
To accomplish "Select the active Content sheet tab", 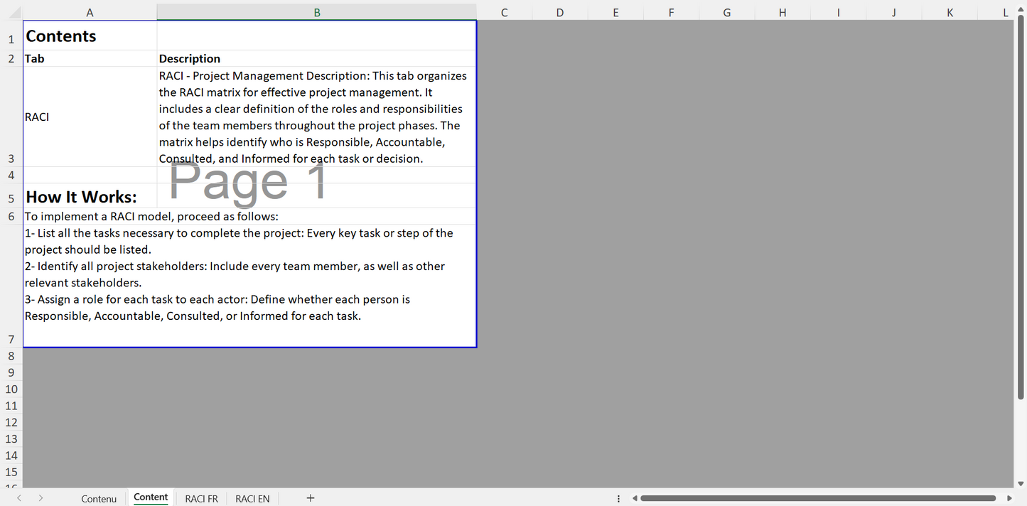I will click(x=151, y=497).
